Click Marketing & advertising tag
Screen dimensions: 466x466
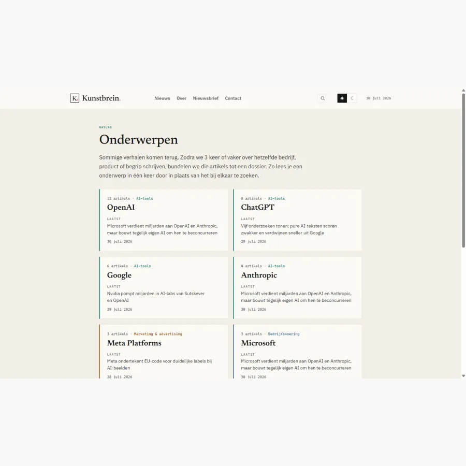158,334
